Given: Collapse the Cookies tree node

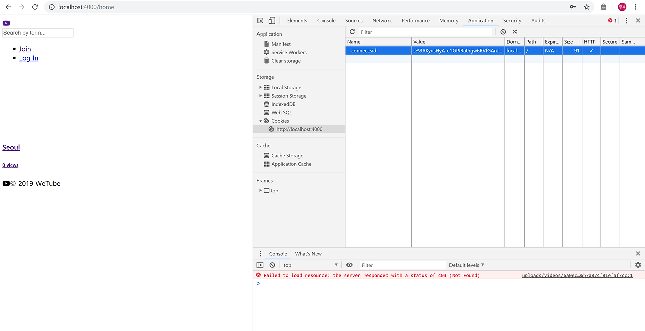Looking at the screenshot, I should [x=261, y=121].
